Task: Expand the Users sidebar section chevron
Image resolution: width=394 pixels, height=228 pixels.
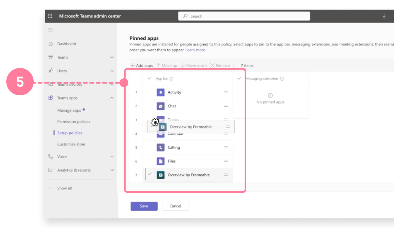Action: pyautogui.click(x=112, y=71)
